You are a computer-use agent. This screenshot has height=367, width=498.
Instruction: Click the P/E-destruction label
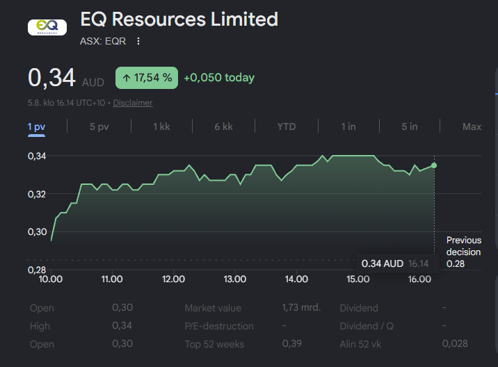(219, 326)
